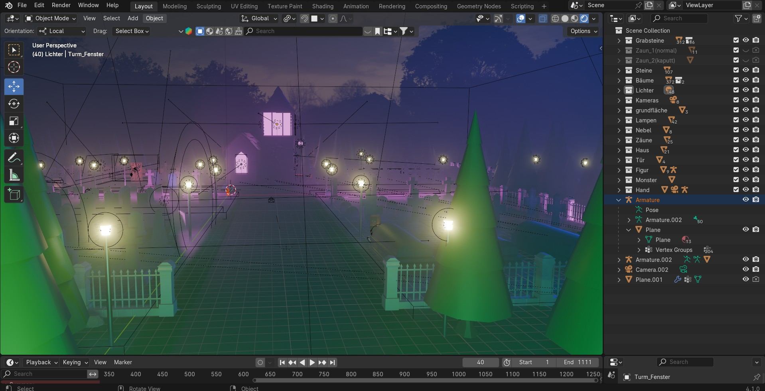Viewport: 765px width, 391px height.
Task: Open the Global transform orientation dropdown
Action: [x=259, y=18]
